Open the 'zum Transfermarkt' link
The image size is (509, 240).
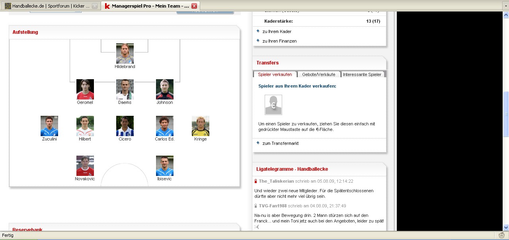pos(281,143)
